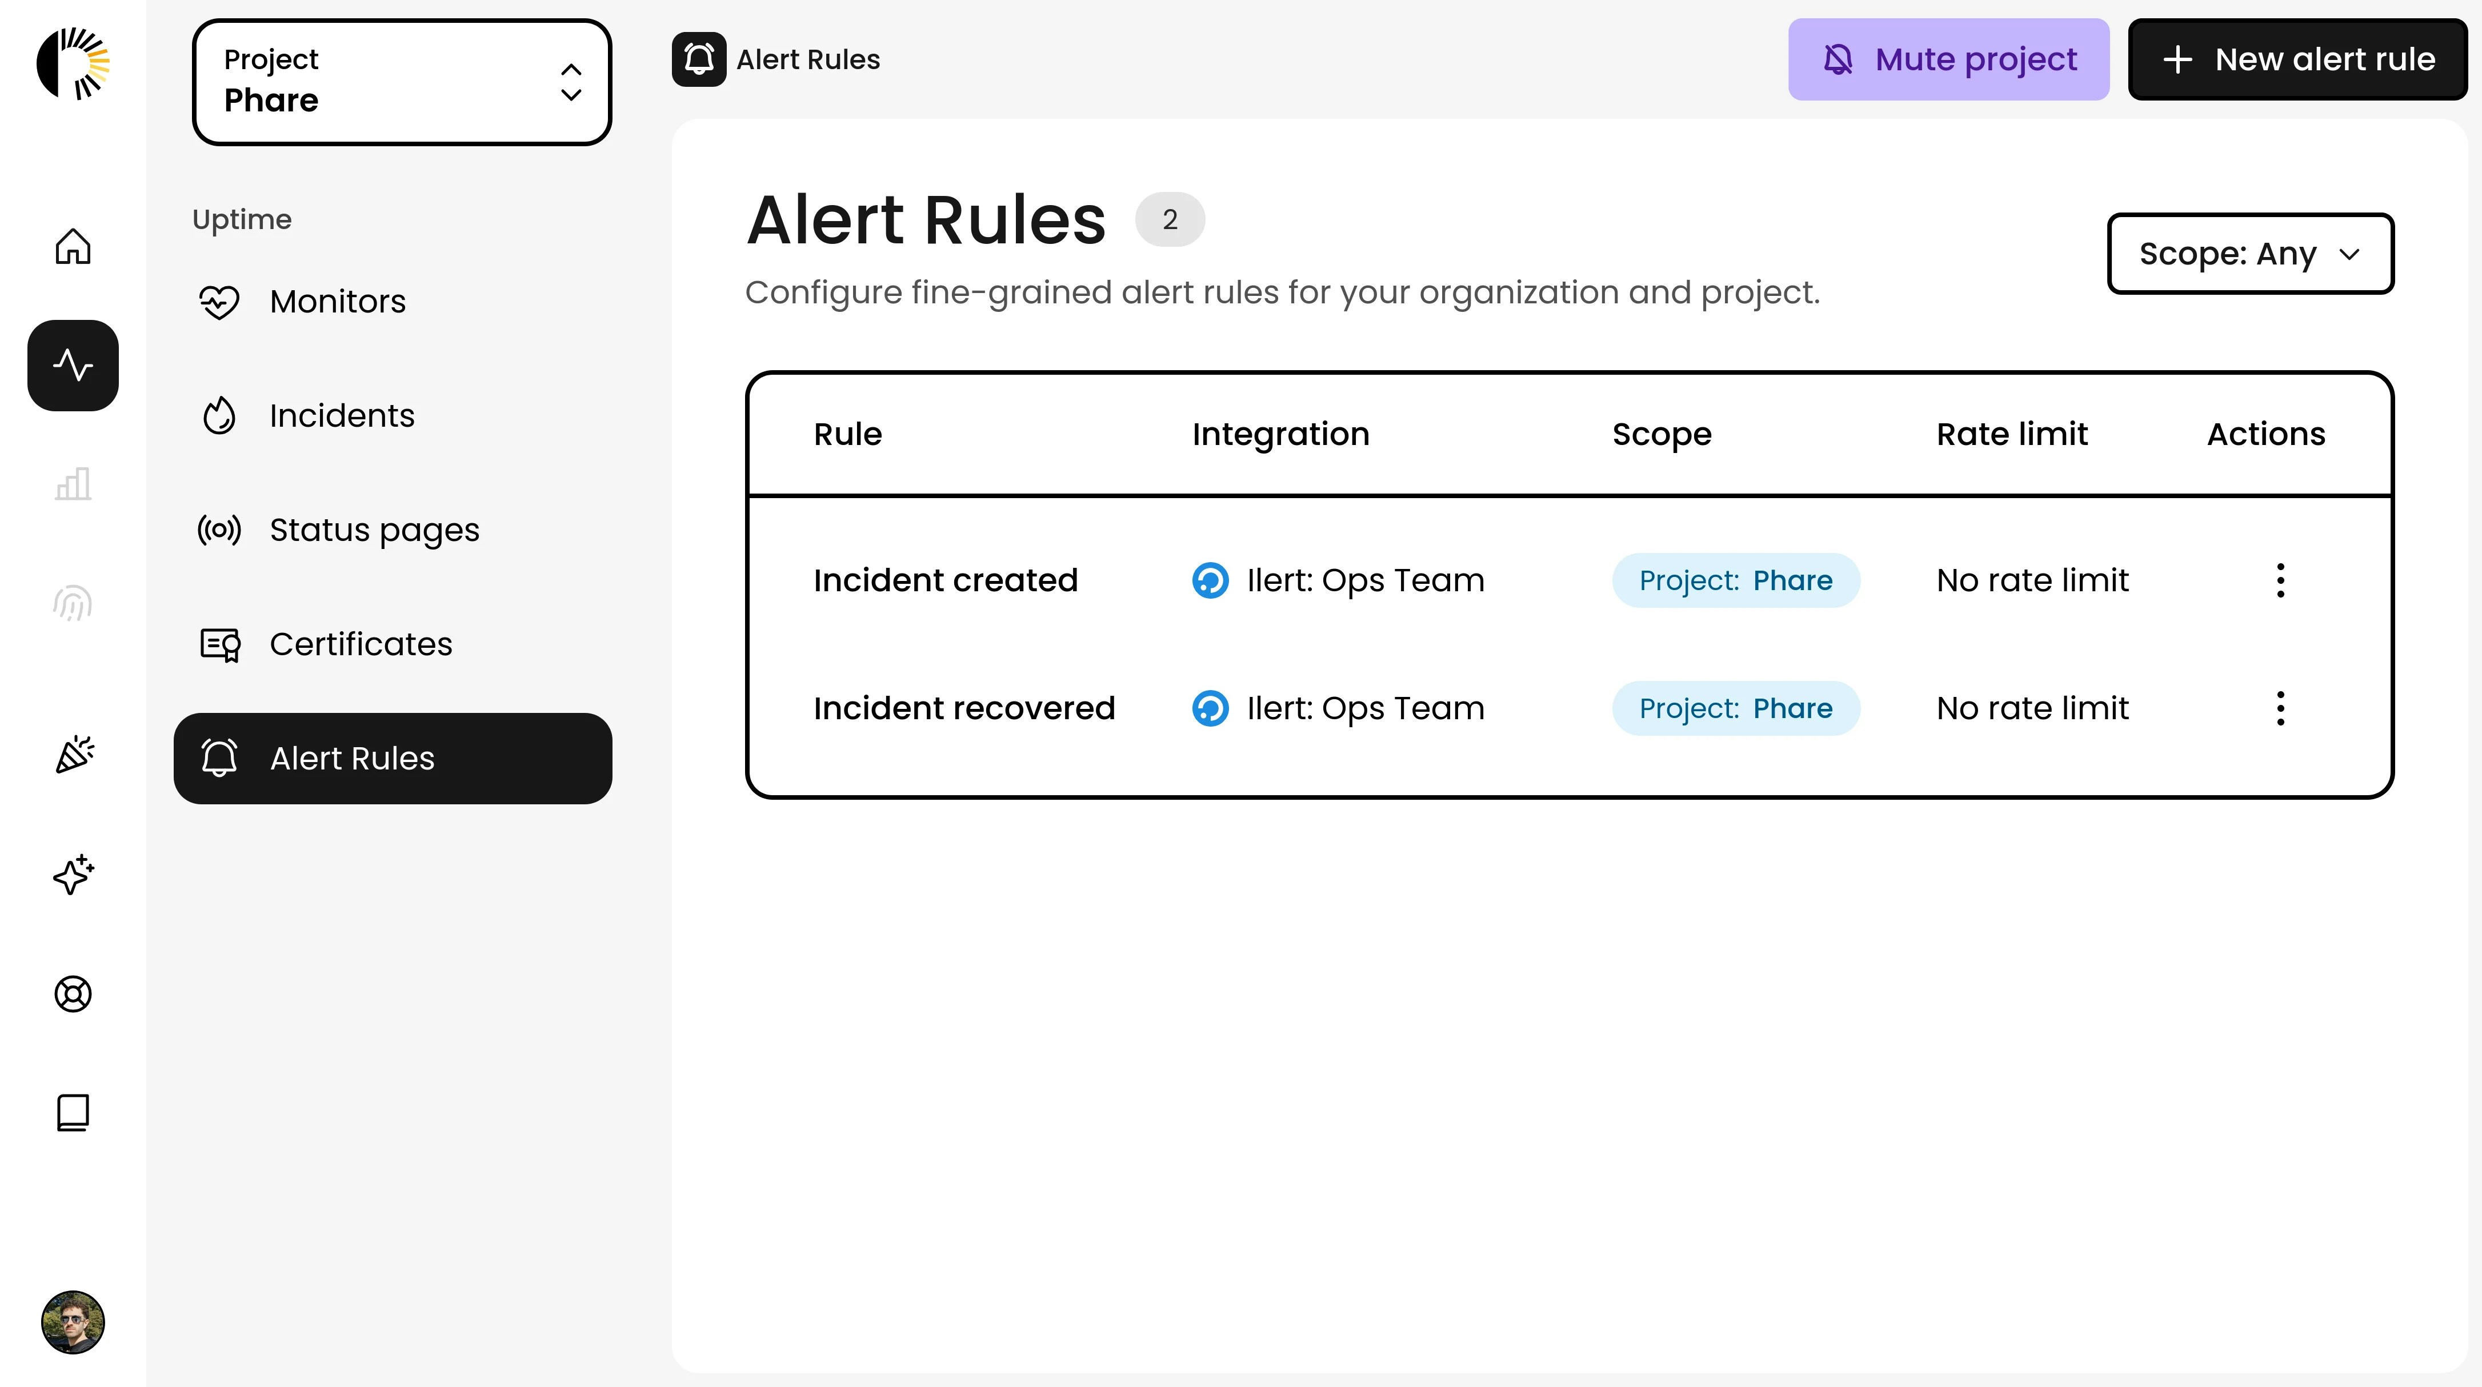Navigate to Status pages menu item
Viewport: 2482px width, 1387px height.
point(374,530)
